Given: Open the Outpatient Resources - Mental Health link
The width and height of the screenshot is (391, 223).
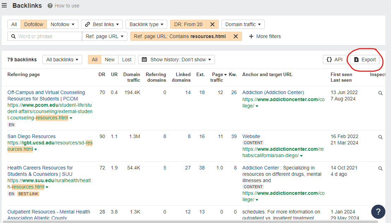Looking at the screenshot, I should tap(49, 215).
